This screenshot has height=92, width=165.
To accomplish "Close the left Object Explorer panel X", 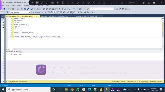I will coord(3,16).
